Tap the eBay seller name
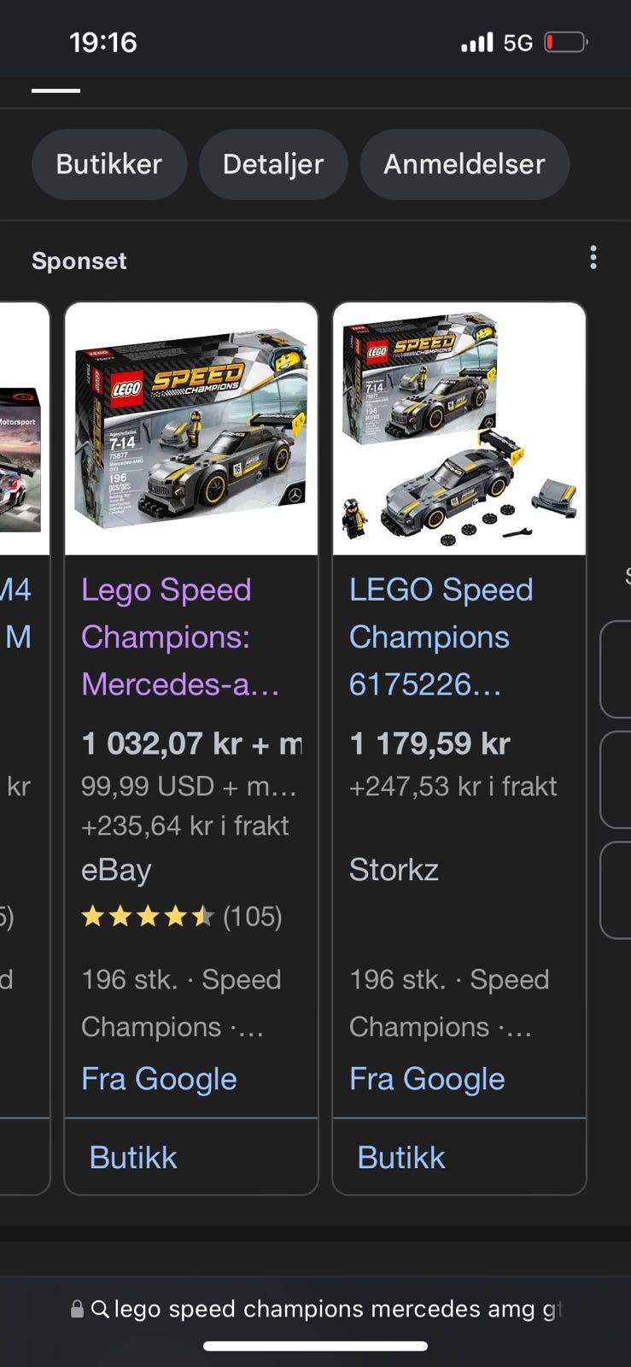631x1367 pixels. tap(116, 870)
